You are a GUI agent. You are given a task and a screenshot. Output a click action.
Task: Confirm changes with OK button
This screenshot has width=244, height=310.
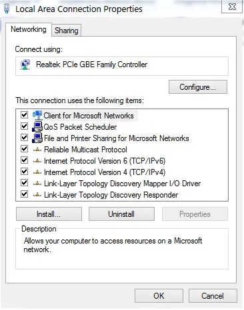(x=159, y=296)
